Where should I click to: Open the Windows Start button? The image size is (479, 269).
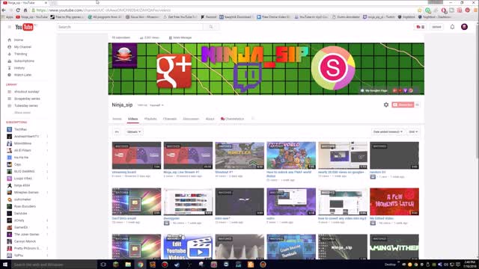5,265
